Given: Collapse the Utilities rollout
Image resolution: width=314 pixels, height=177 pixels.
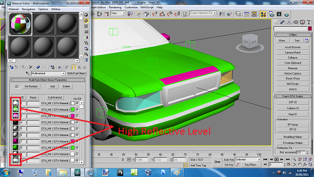Looking at the screenshot, I should (x=293, y=35).
